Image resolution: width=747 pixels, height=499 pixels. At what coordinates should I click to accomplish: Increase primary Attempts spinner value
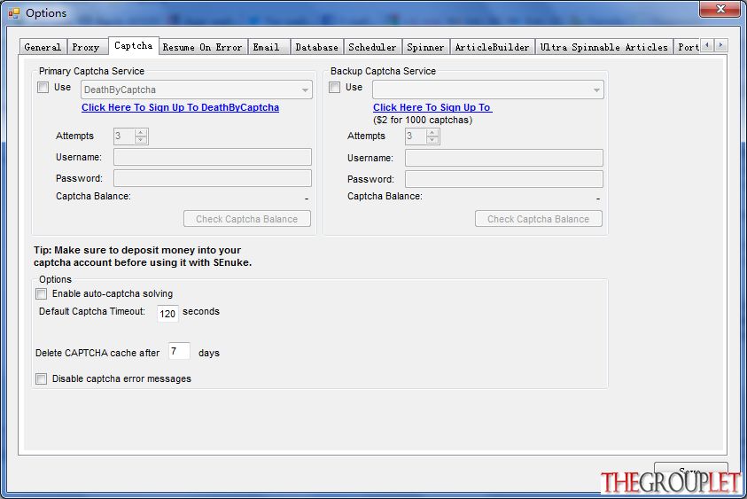[x=141, y=133]
